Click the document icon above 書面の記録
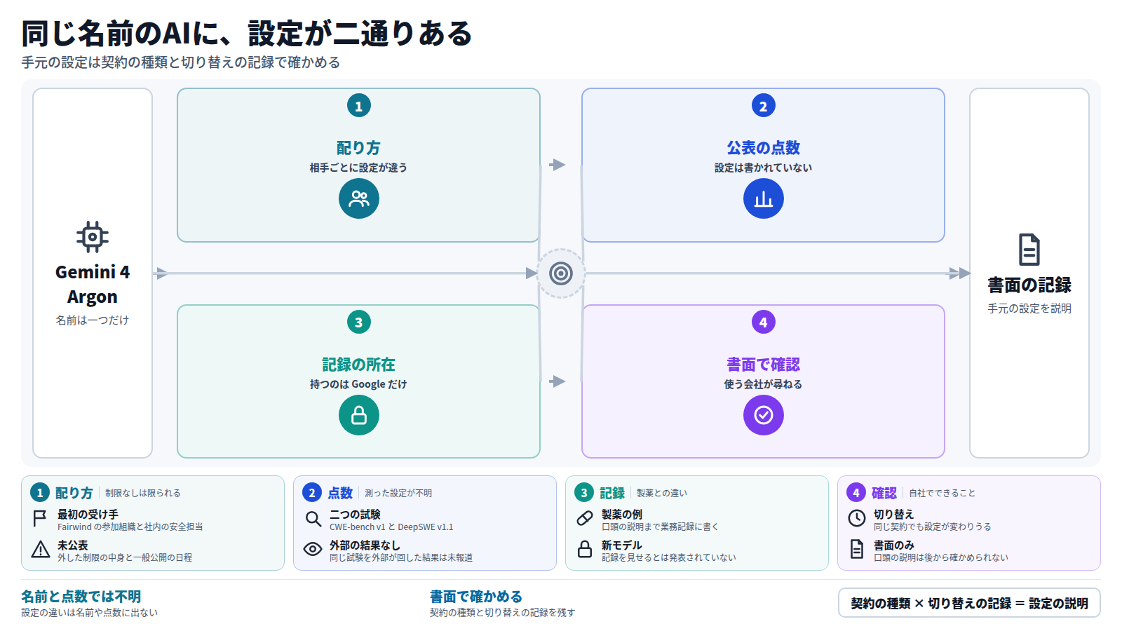The image size is (1122, 631). pyautogui.click(x=1029, y=250)
